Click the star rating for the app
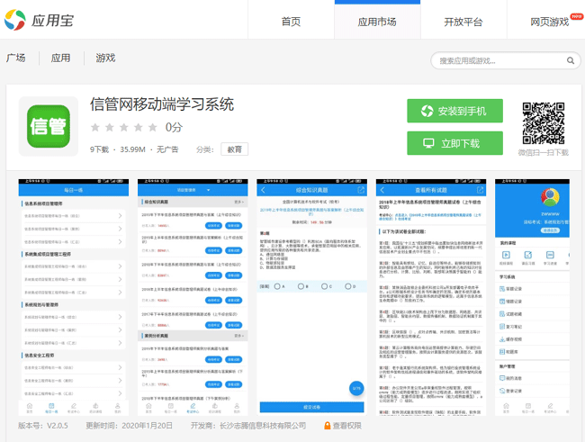585x442 pixels. pos(124,128)
